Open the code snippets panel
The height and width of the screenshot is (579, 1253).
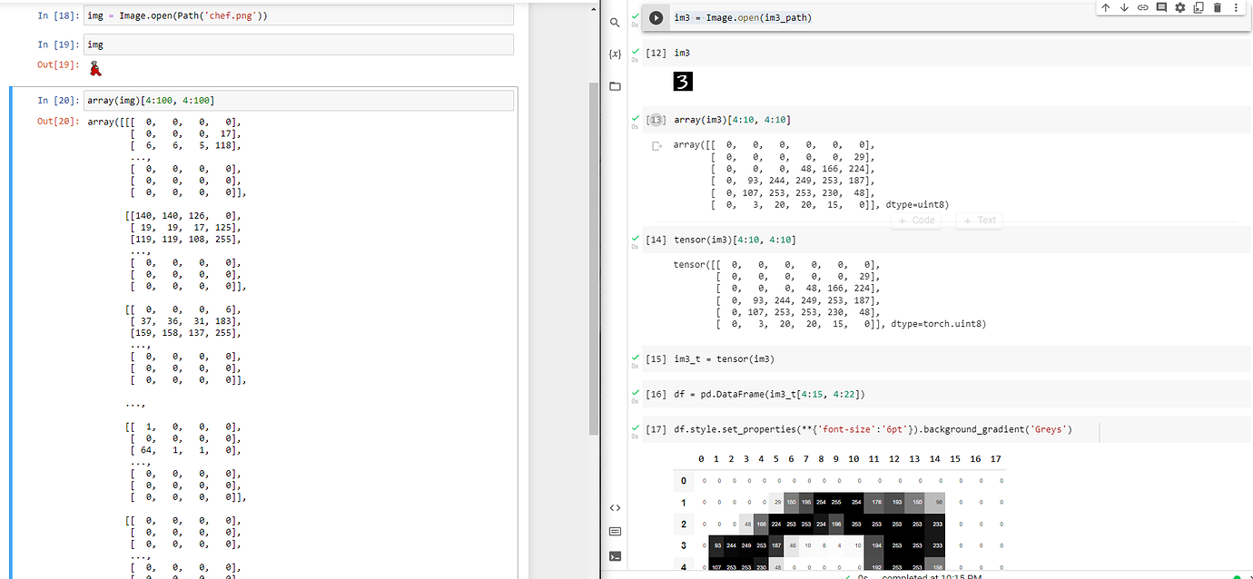coord(616,508)
